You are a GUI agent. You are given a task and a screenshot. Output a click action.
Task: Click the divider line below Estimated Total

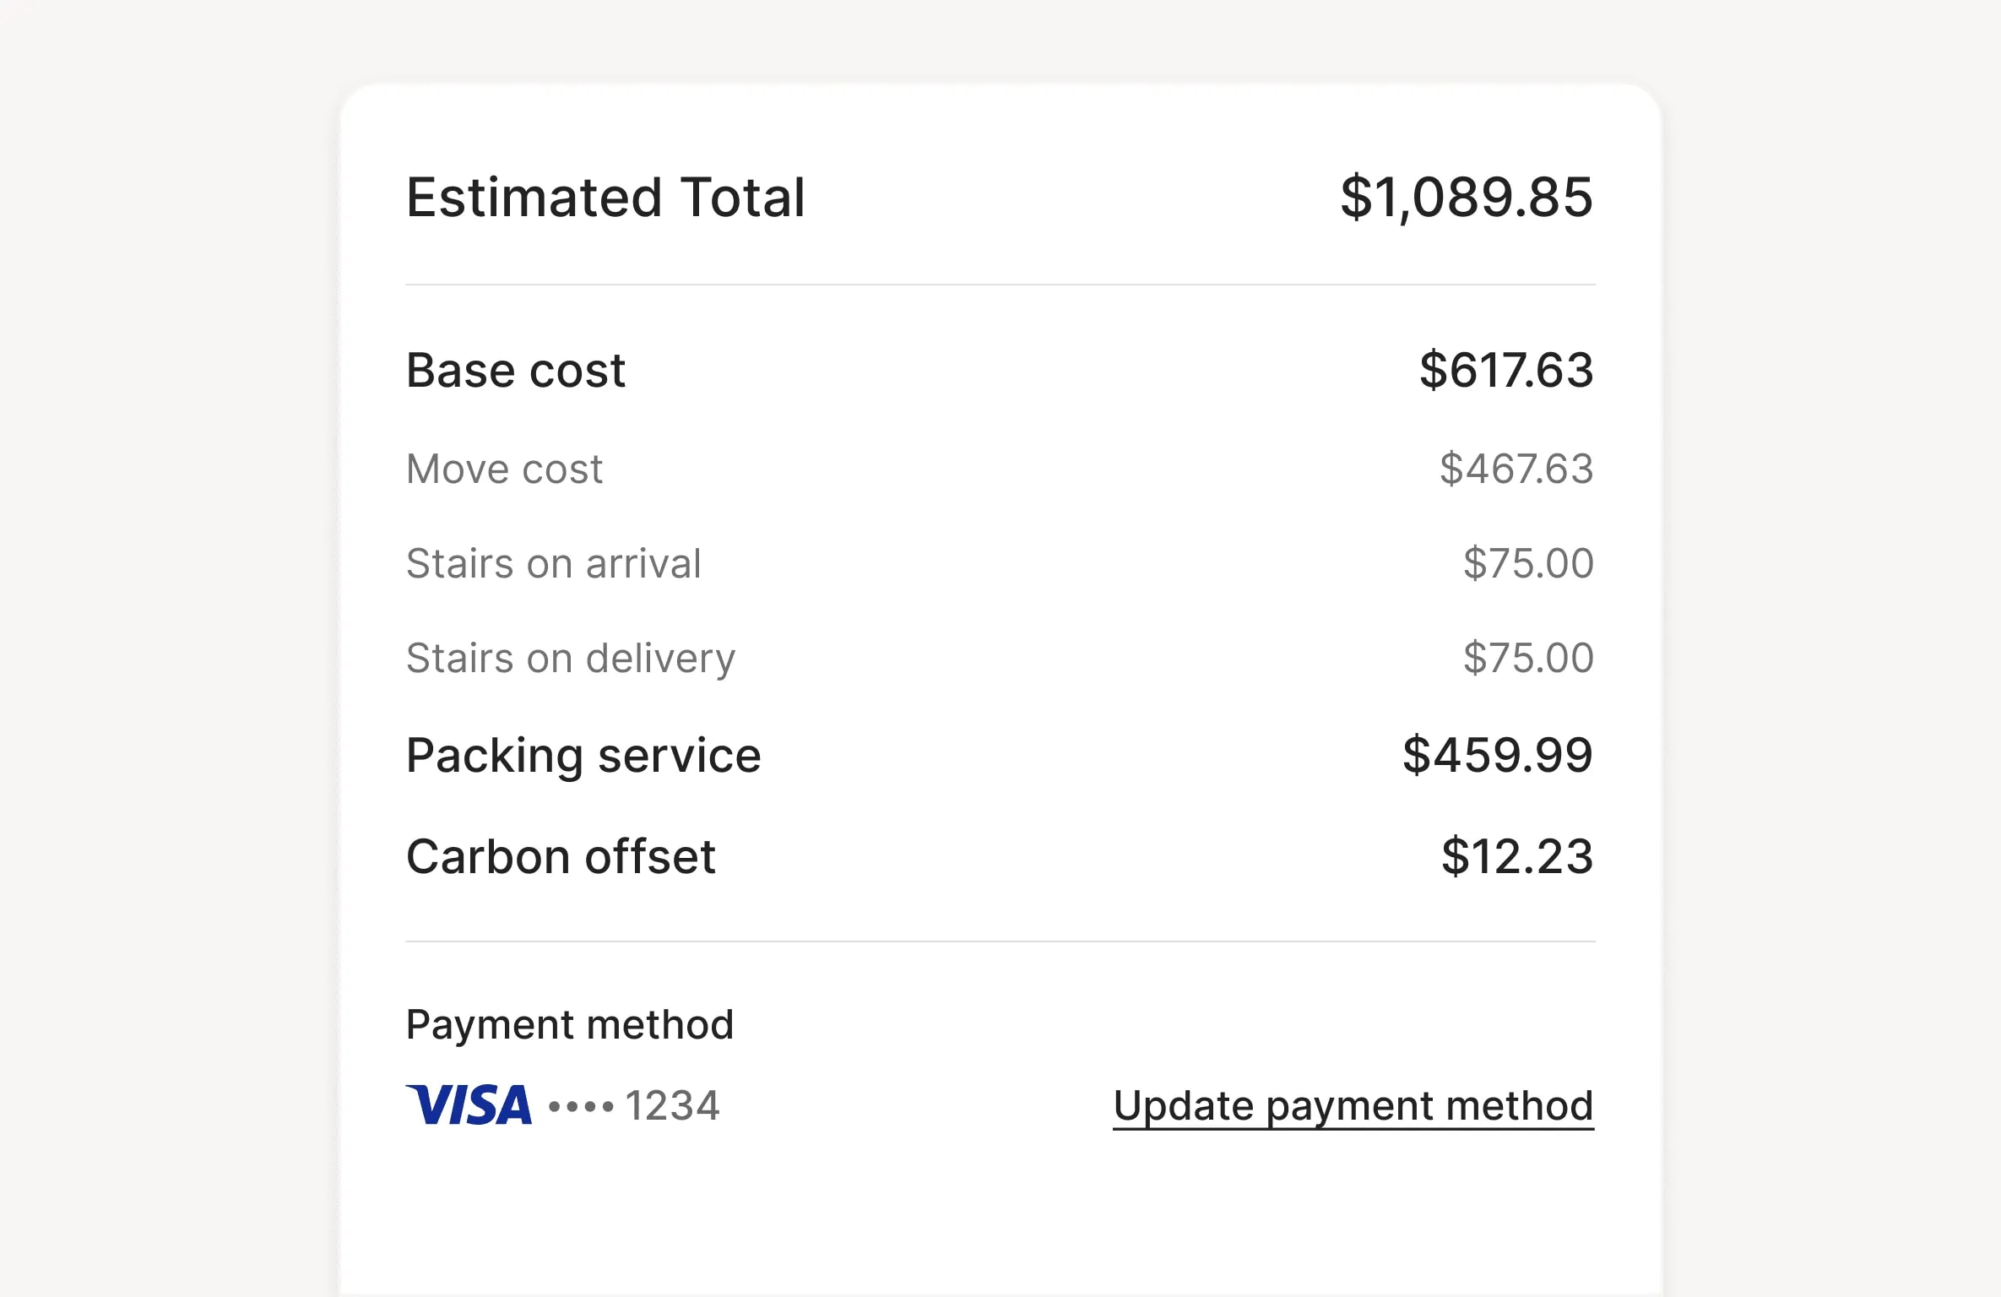(x=1000, y=285)
